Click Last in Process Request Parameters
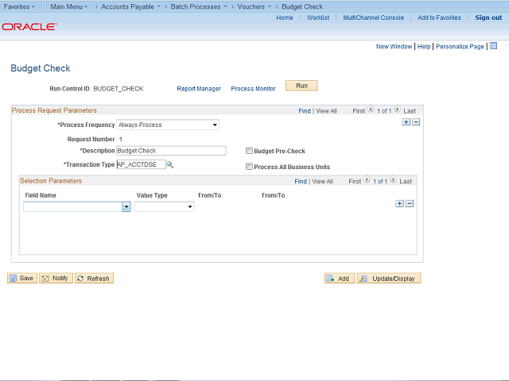Screen dimensions: 509x381 click(410, 111)
